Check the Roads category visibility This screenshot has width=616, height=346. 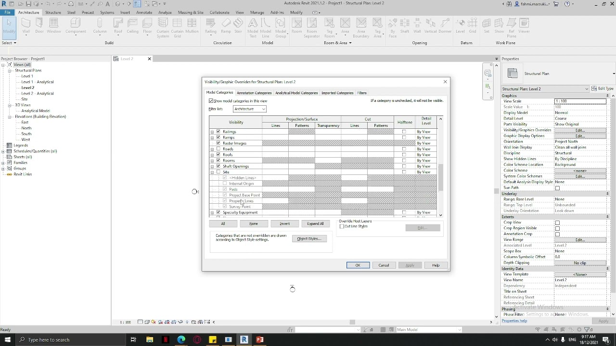click(x=218, y=149)
